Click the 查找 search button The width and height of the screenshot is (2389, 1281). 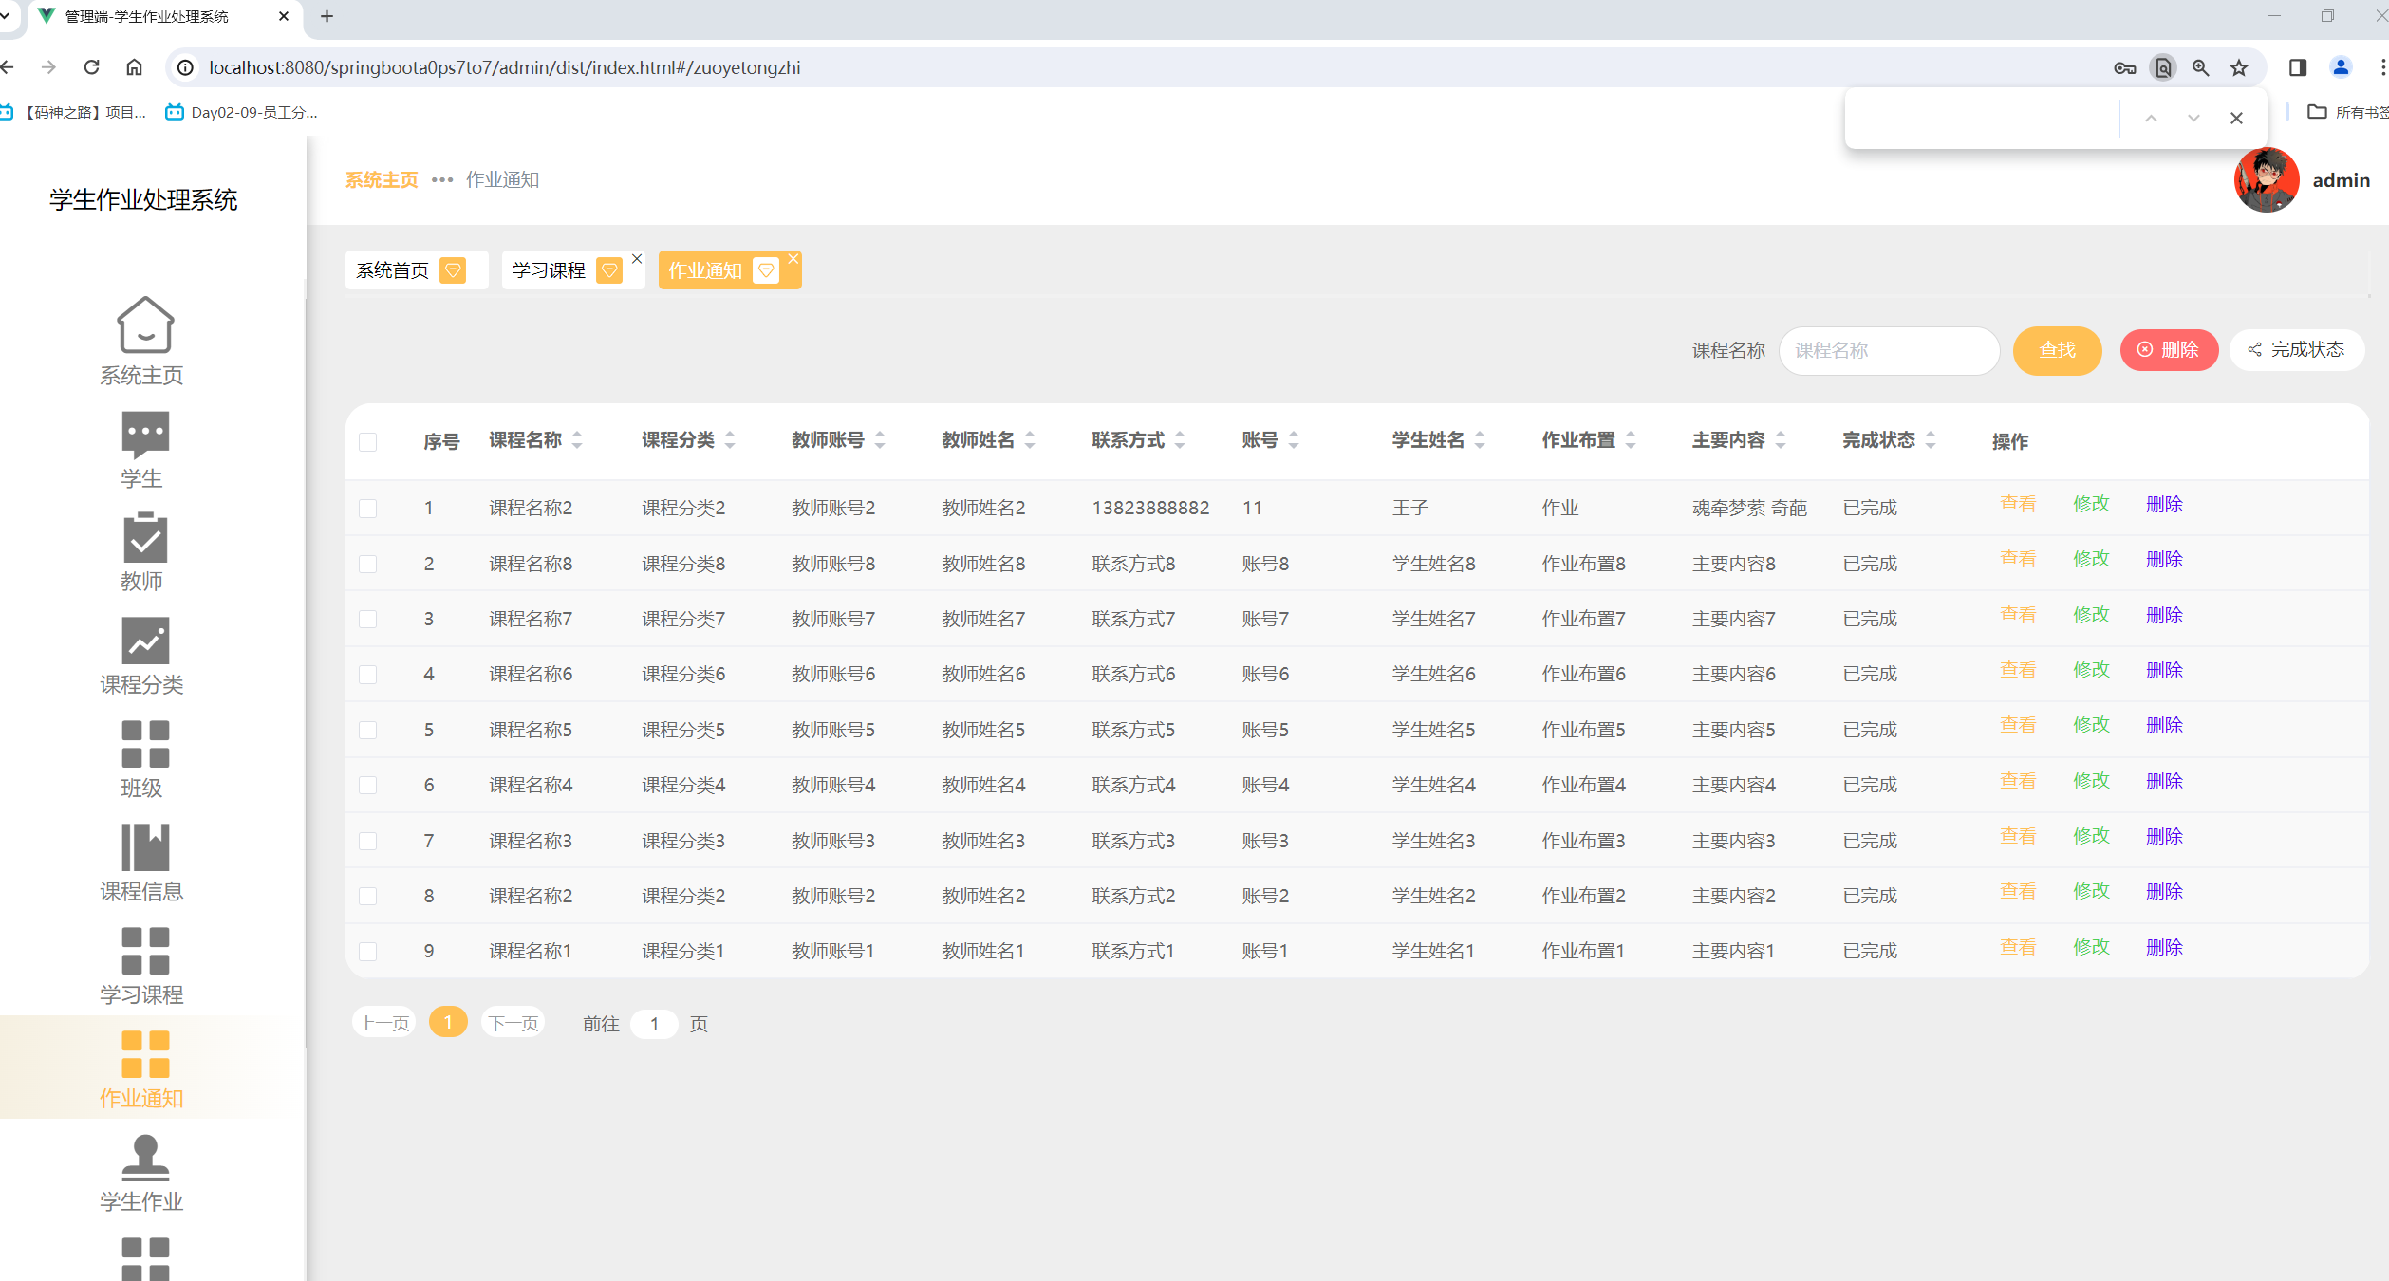(2057, 350)
